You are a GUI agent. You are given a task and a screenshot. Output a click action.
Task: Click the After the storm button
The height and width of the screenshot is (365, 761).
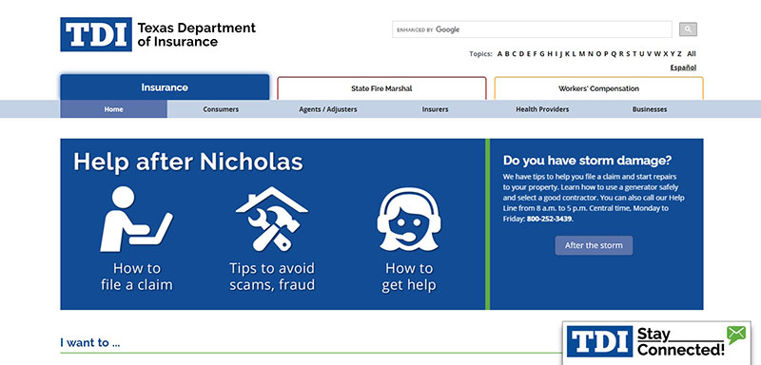[x=594, y=245]
